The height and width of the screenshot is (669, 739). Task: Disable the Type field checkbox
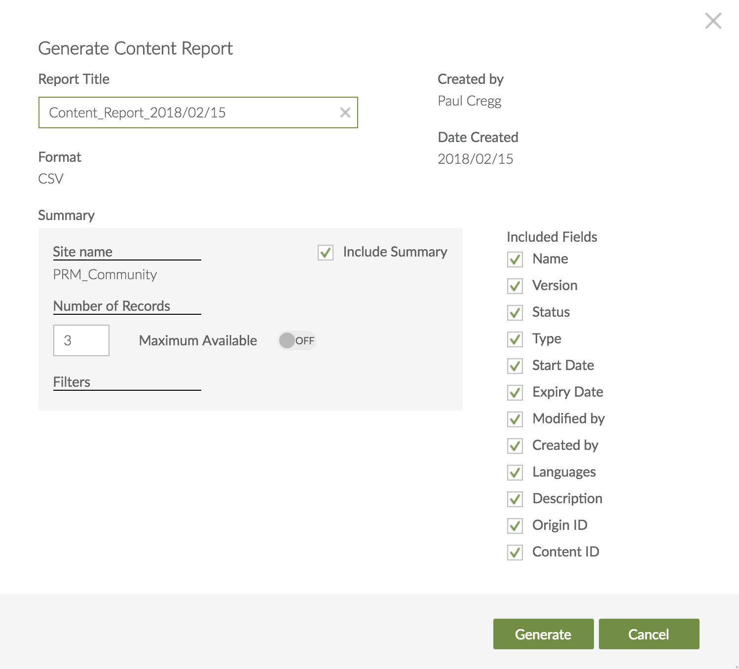(x=515, y=339)
